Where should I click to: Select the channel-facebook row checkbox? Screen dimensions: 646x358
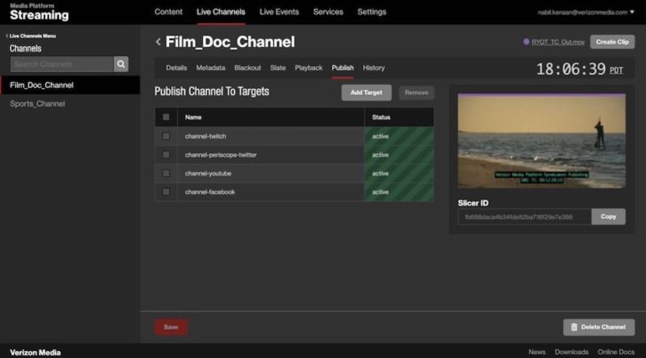(166, 191)
